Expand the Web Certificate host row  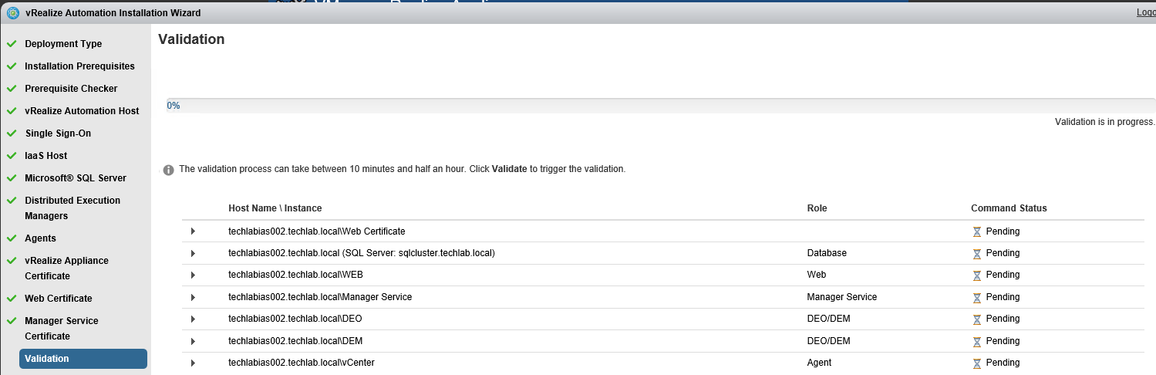point(193,231)
